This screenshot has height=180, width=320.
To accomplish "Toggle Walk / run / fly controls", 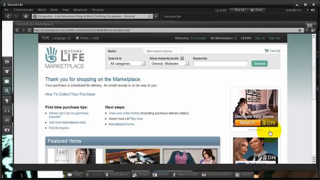I will click(x=185, y=174).
